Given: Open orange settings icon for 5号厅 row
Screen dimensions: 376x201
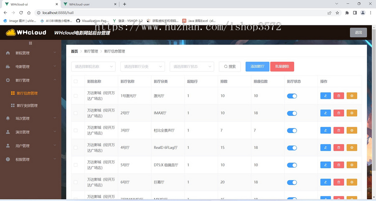Looking at the screenshot, I should pyautogui.click(x=352, y=165).
